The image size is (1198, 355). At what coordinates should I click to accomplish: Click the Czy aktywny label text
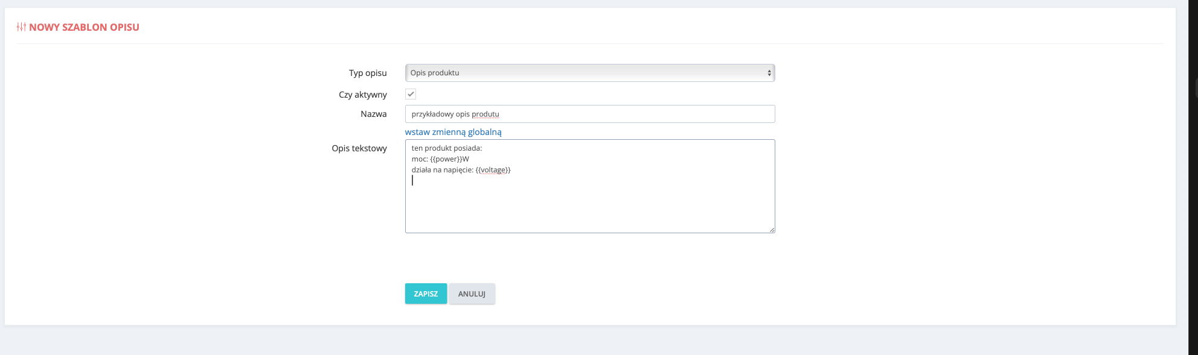[x=363, y=95]
